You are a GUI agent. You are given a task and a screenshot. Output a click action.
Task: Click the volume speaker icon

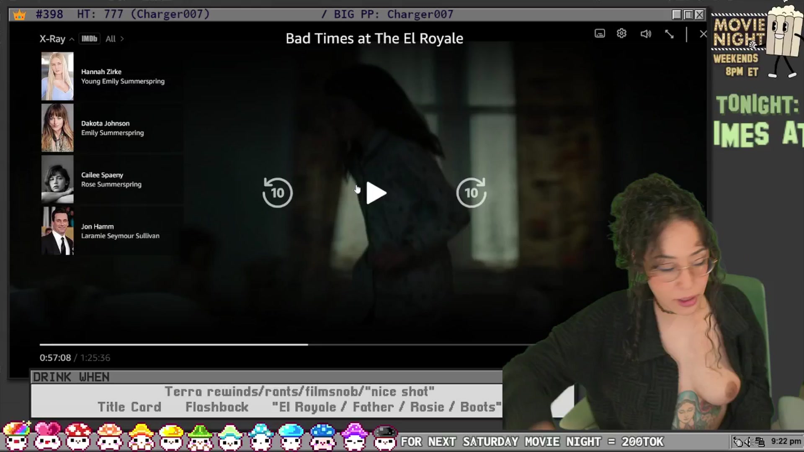click(646, 34)
